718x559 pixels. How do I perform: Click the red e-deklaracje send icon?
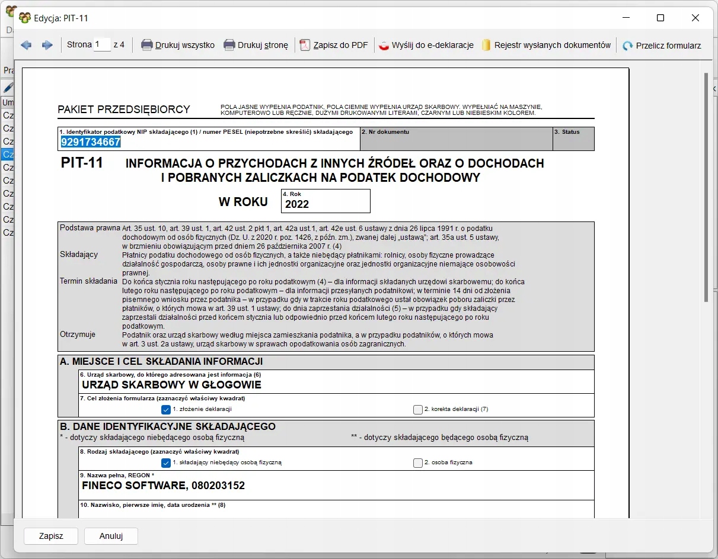click(x=384, y=46)
